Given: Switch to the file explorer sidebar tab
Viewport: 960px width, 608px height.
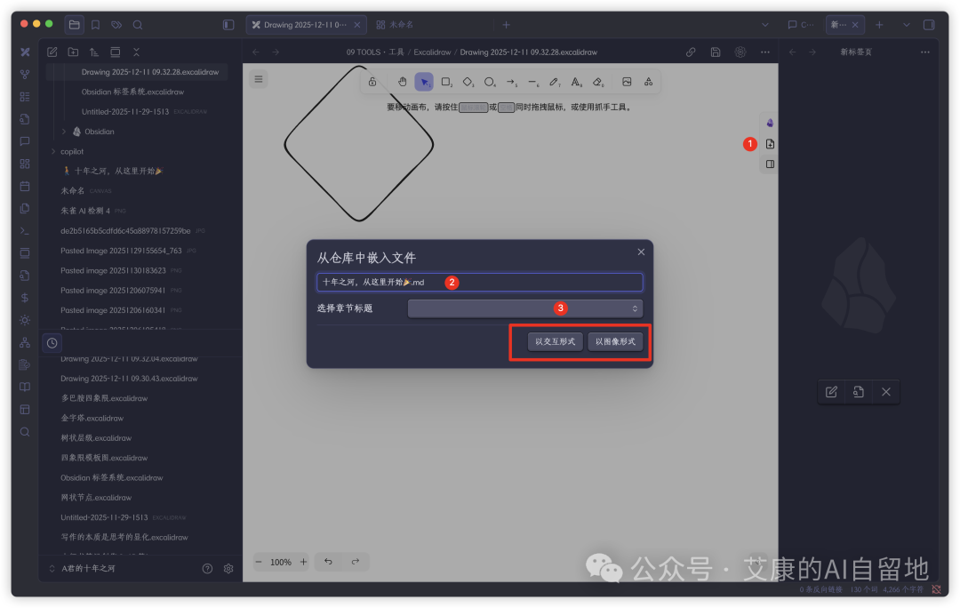Looking at the screenshot, I should (x=74, y=25).
